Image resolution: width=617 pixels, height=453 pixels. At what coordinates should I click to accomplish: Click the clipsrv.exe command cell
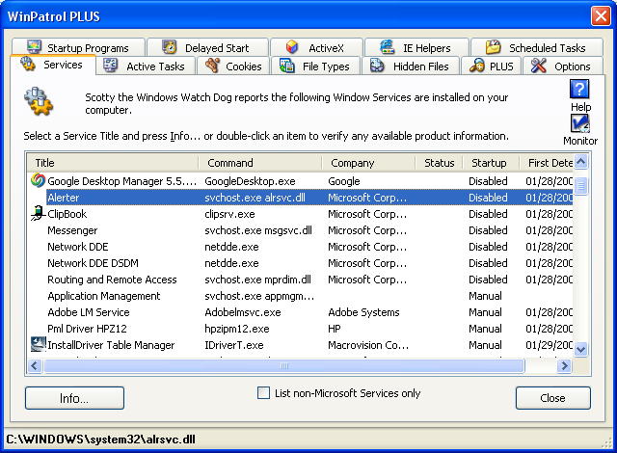click(229, 214)
